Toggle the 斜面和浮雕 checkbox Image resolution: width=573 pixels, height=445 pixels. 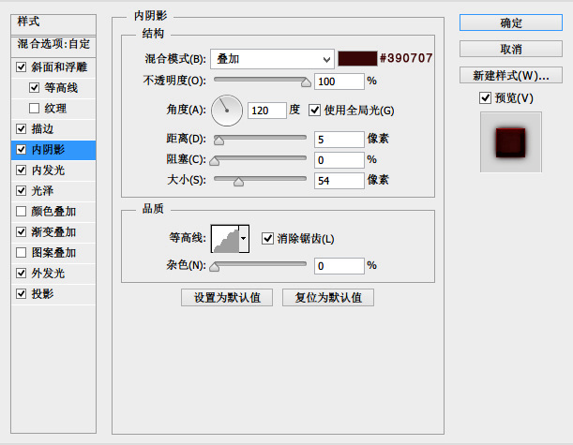click(x=22, y=67)
